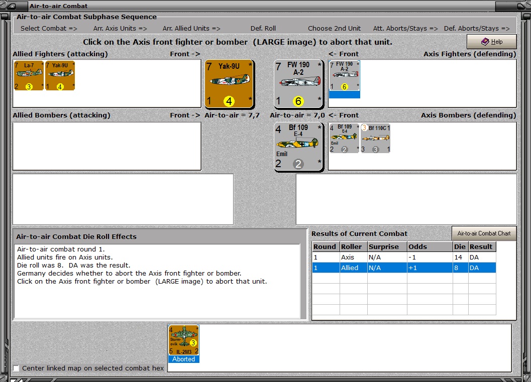This screenshot has width=531, height=382.
Task: Click the Help book icon
Action: 485,42
